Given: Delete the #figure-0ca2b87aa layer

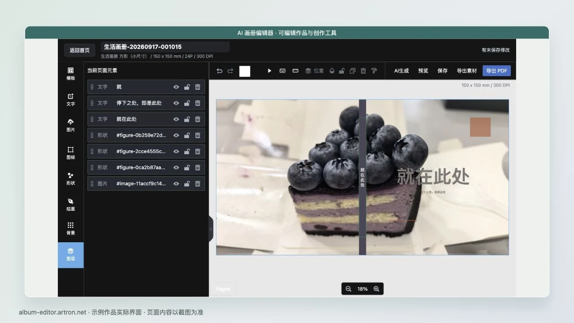Looking at the screenshot, I should pyautogui.click(x=198, y=167).
